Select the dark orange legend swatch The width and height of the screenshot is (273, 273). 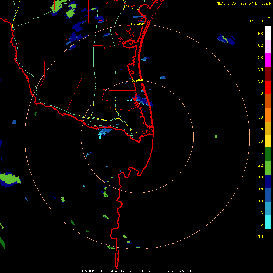pyautogui.click(x=268, y=101)
